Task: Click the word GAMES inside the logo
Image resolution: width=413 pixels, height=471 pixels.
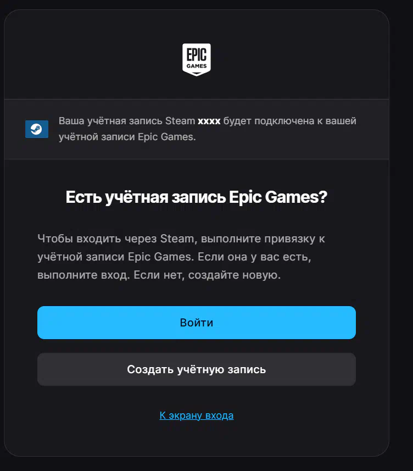Action: tap(197, 66)
